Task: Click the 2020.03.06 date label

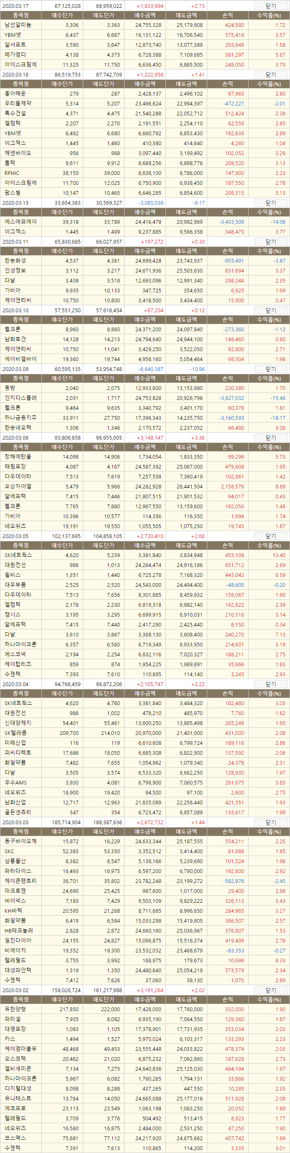Action: (x=15, y=438)
